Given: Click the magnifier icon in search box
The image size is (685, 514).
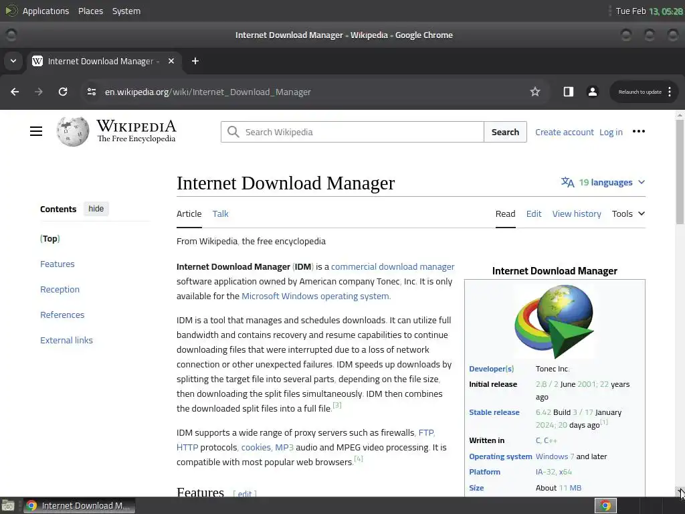Looking at the screenshot, I should 233,132.
